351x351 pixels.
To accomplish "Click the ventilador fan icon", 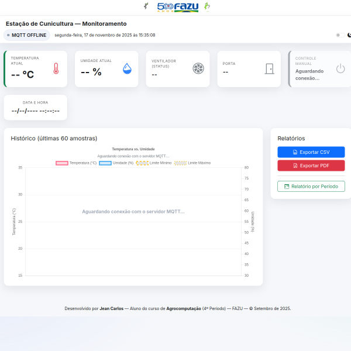I will tap(198, 68).
